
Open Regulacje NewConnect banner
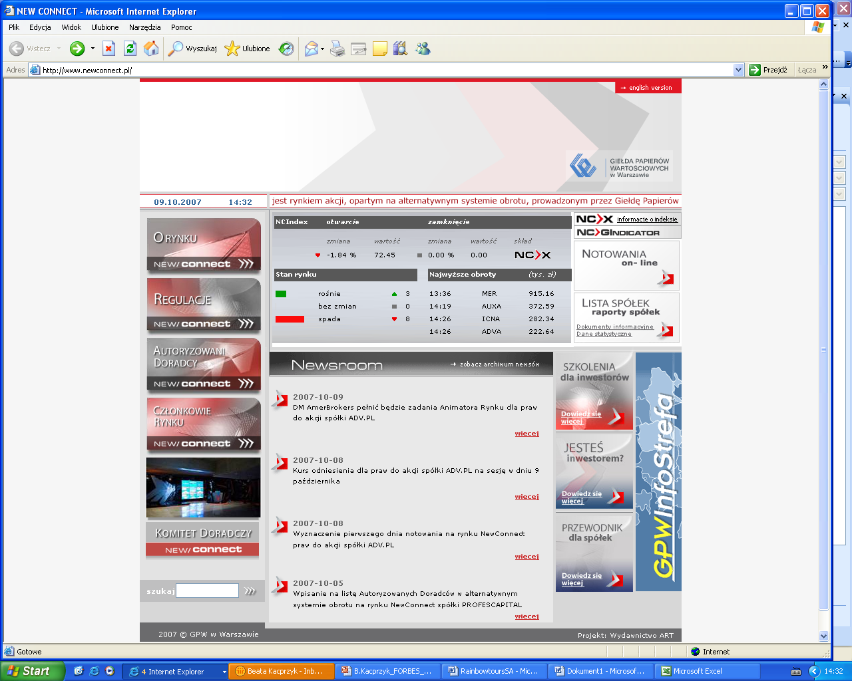coord(204,305)
